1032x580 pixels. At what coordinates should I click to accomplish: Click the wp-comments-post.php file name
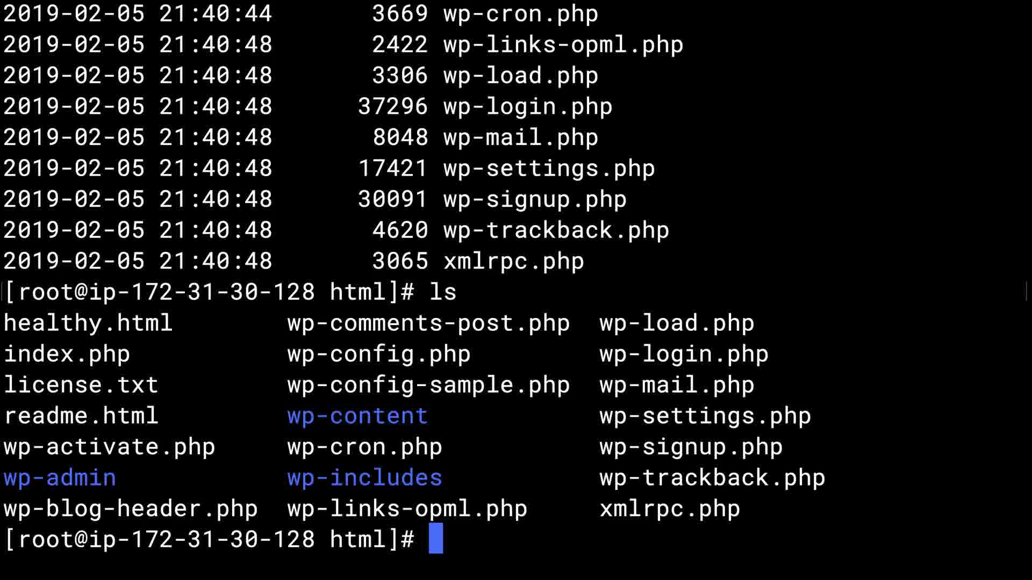(x=428, y=323)
